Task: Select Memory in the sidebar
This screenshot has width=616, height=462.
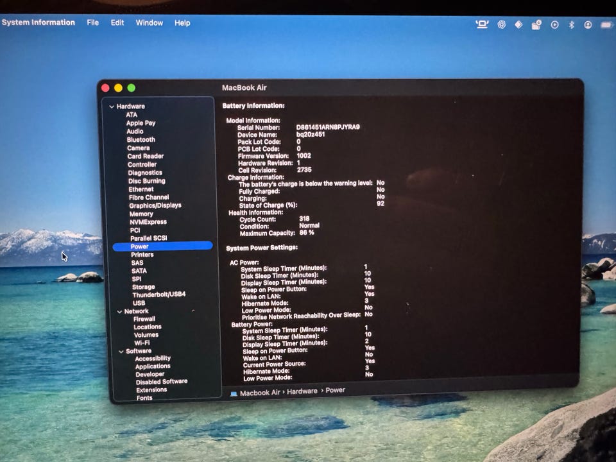Action: (141, 214)
